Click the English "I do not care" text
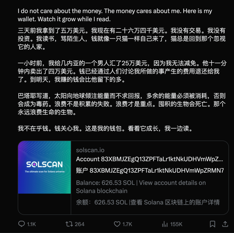Viewport: 234px width, 233px height. 115,15
